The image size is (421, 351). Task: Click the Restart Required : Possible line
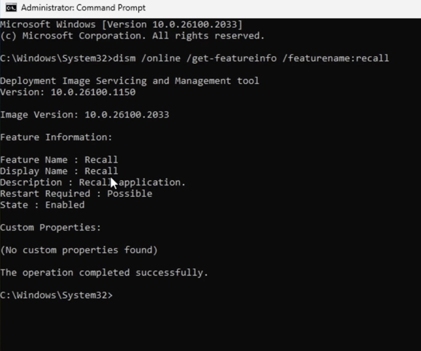tap(76, 194)
